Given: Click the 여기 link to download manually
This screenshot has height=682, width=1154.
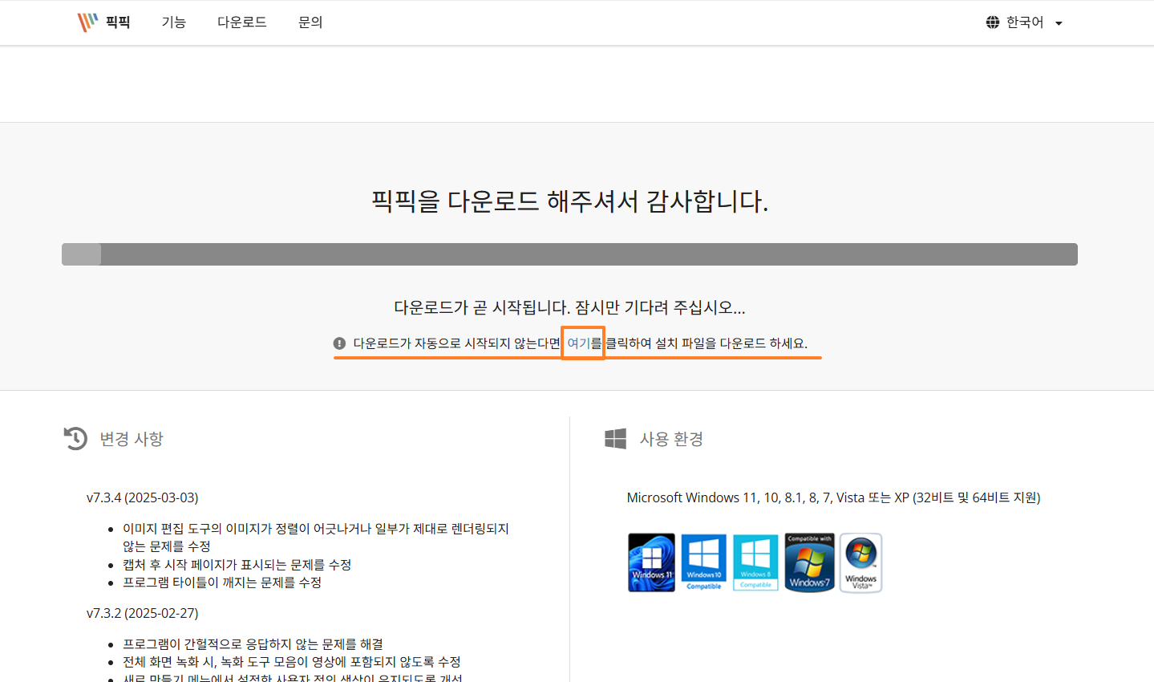Looking at the screenshot, I should point(577,343).
